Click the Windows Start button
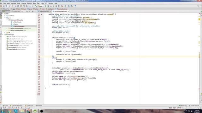Viewport: 202px width, 113px height. 3,111
